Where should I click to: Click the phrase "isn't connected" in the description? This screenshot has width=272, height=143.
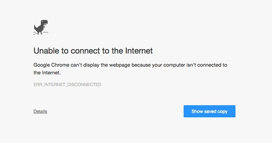pyautogui.click(x=203, y=65)
